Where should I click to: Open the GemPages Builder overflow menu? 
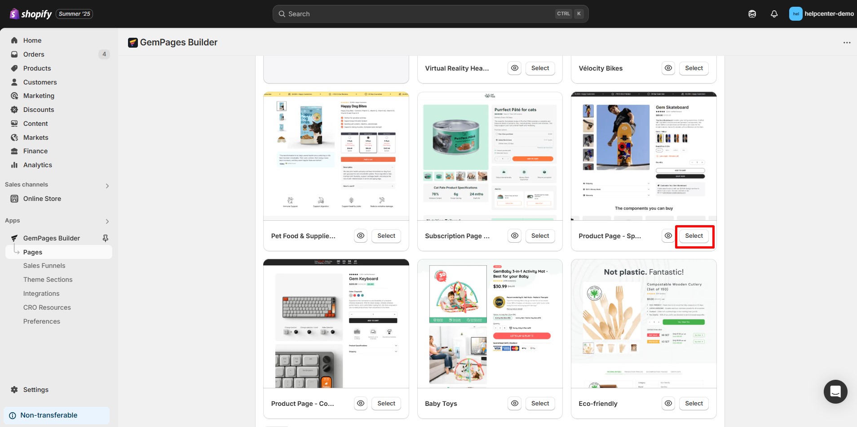[x=846, y=42]
